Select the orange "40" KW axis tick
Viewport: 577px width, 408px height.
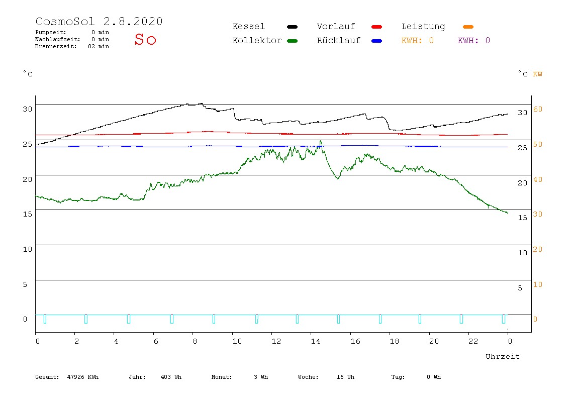coord(538,179)
